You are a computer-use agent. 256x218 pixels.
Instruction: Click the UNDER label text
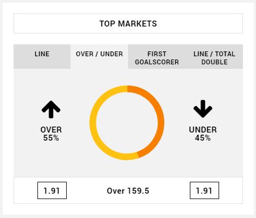(x=203, y=130)
